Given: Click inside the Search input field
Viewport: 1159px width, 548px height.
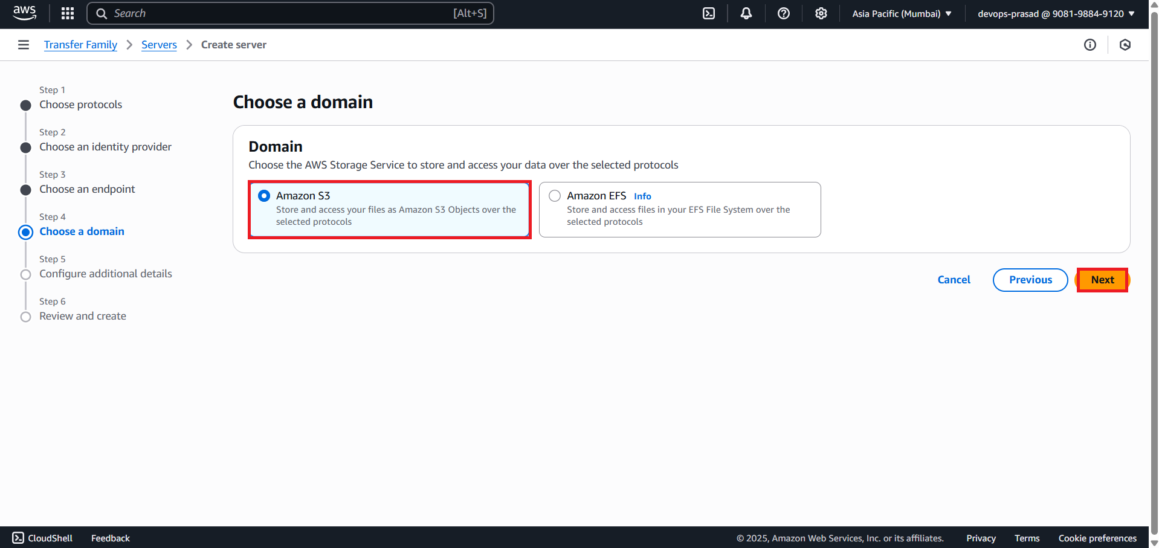Looking at the screenshot, I should [290, 13].
